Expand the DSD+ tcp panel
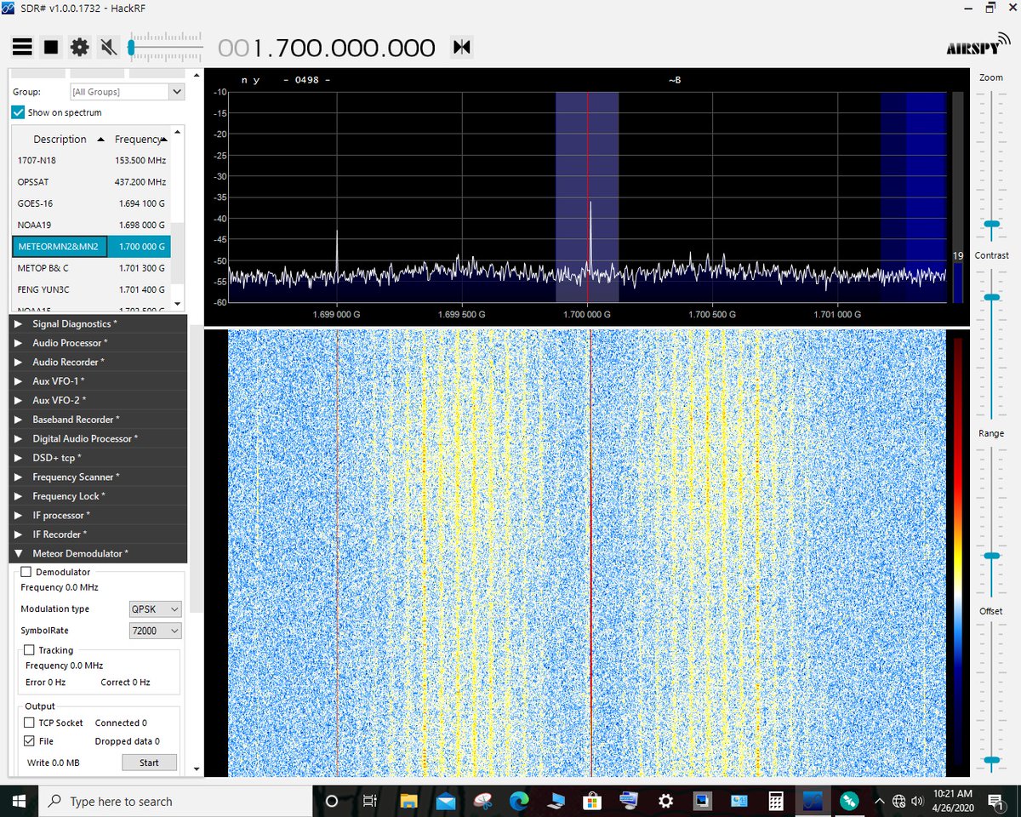The height and width of the screenshot is (817, 1021). tap(98, 458)
